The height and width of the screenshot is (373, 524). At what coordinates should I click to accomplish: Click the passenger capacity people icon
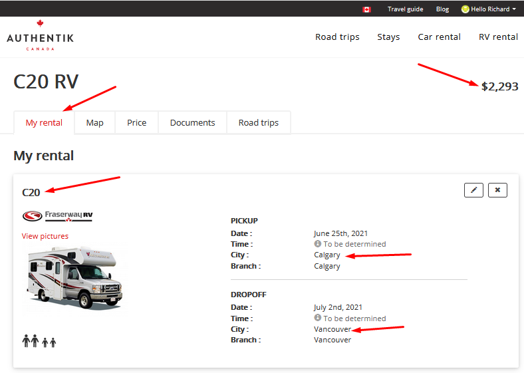(39, 341)
